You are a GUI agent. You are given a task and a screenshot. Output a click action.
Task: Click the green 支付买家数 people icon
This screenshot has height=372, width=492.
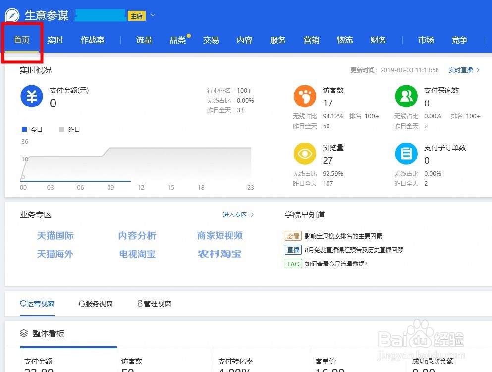coord(406,96)
